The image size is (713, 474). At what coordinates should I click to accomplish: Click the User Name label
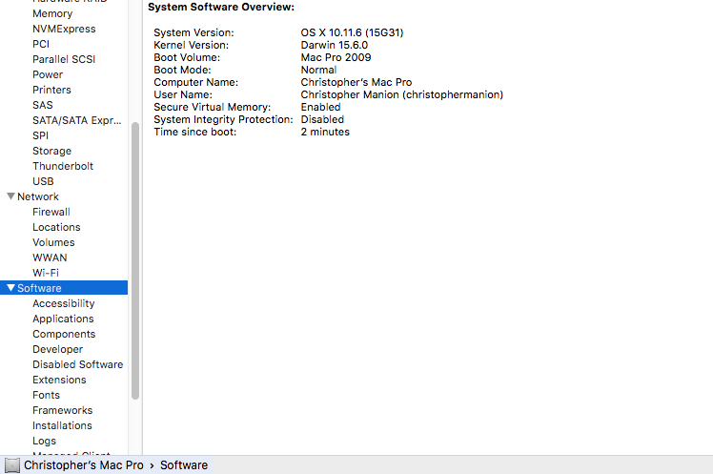(x=183, y=94)
